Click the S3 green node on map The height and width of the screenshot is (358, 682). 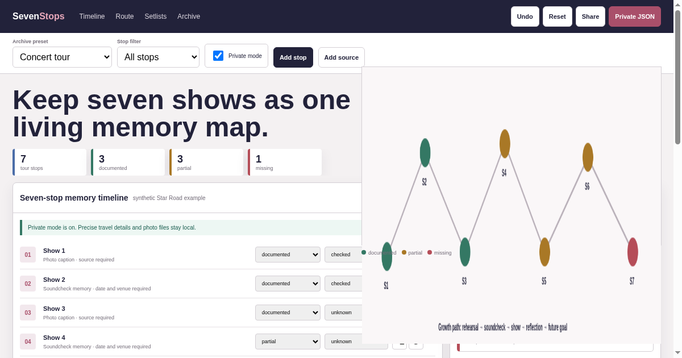click(465, 252)
